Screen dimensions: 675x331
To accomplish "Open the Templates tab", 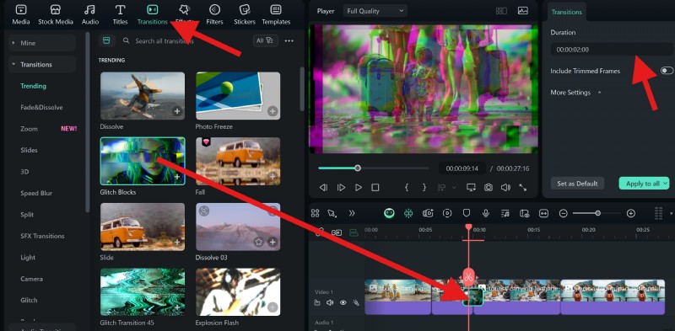I will click(x=276, y=14).
